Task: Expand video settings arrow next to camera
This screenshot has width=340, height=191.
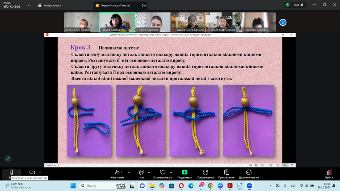Action: (x=40, y=172)
